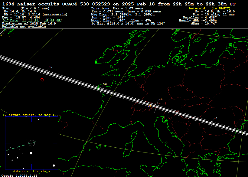Click the 'Motion in 1hr steps' caption
The height and width of the screenshot is (177, 248).
pyautogui.click(x=31, y=171)
